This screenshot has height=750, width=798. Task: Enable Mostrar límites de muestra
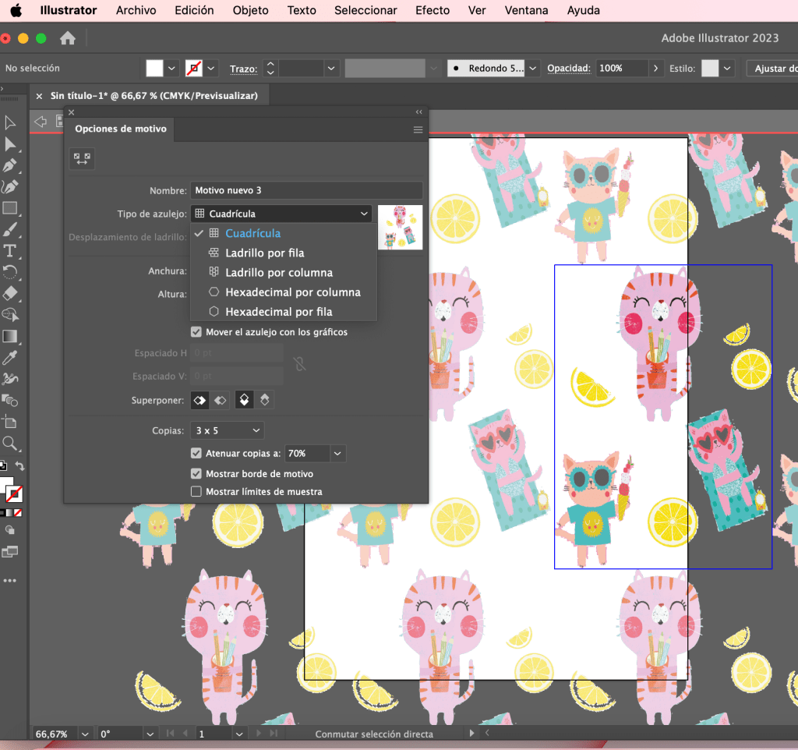click(x=196, y=492)
